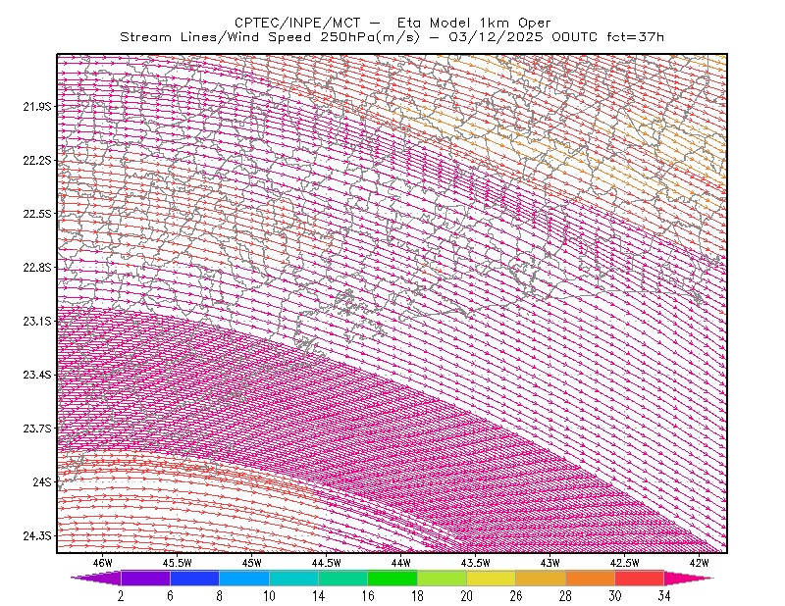Viewport: 785px width, 606px height.
Task: Select the light blue colorbar segment 8-10
Action: 243,578
